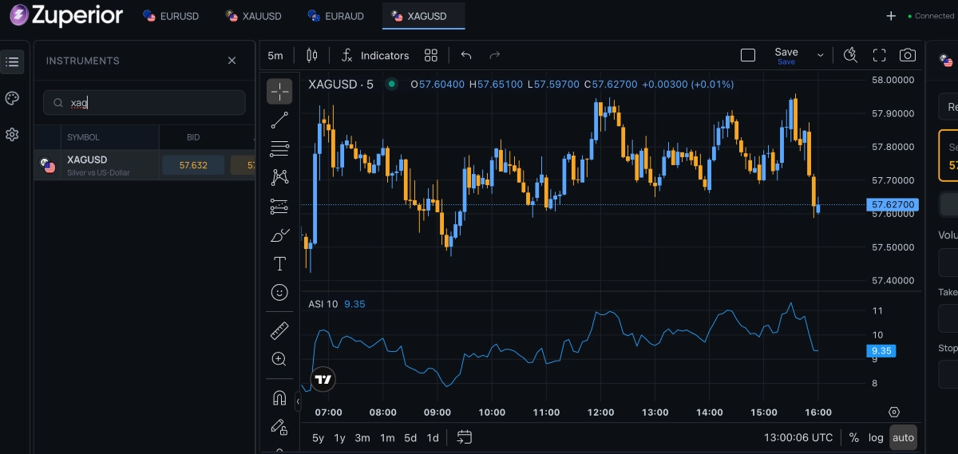958x454 pixels.
Task: Select the crosshair cursor tool
Action: pyautogui.click(x=279, y=92)
